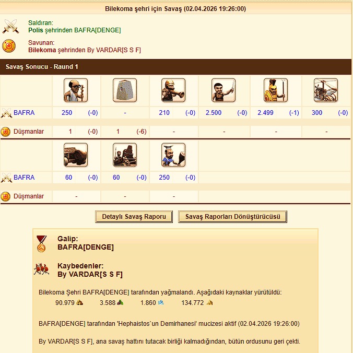
Task: Click the 210 horn blower count value
Action: pos(164,113)
